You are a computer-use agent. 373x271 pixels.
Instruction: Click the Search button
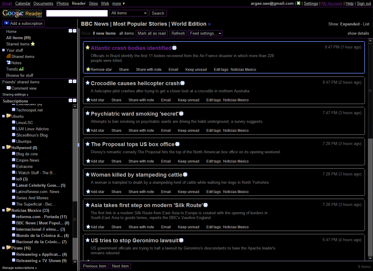pos(158,13)
